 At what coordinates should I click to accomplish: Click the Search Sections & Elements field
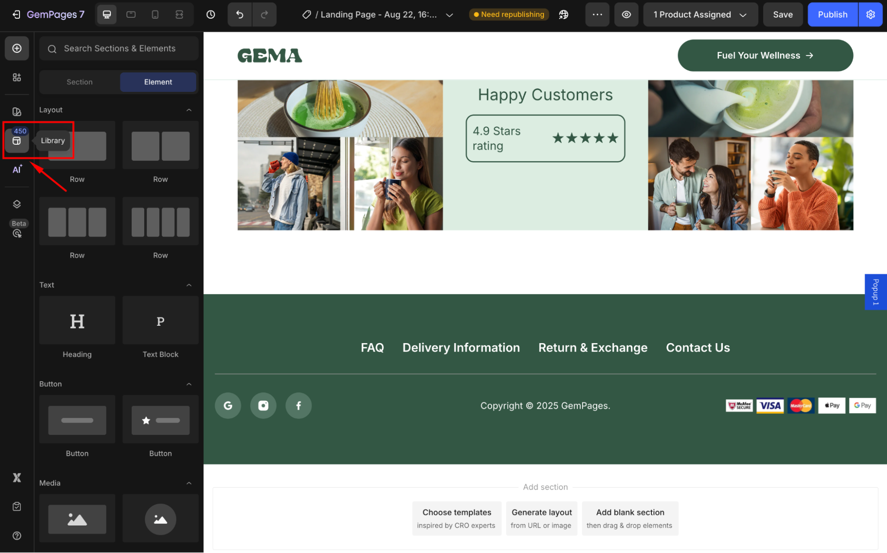click(119, 48)
